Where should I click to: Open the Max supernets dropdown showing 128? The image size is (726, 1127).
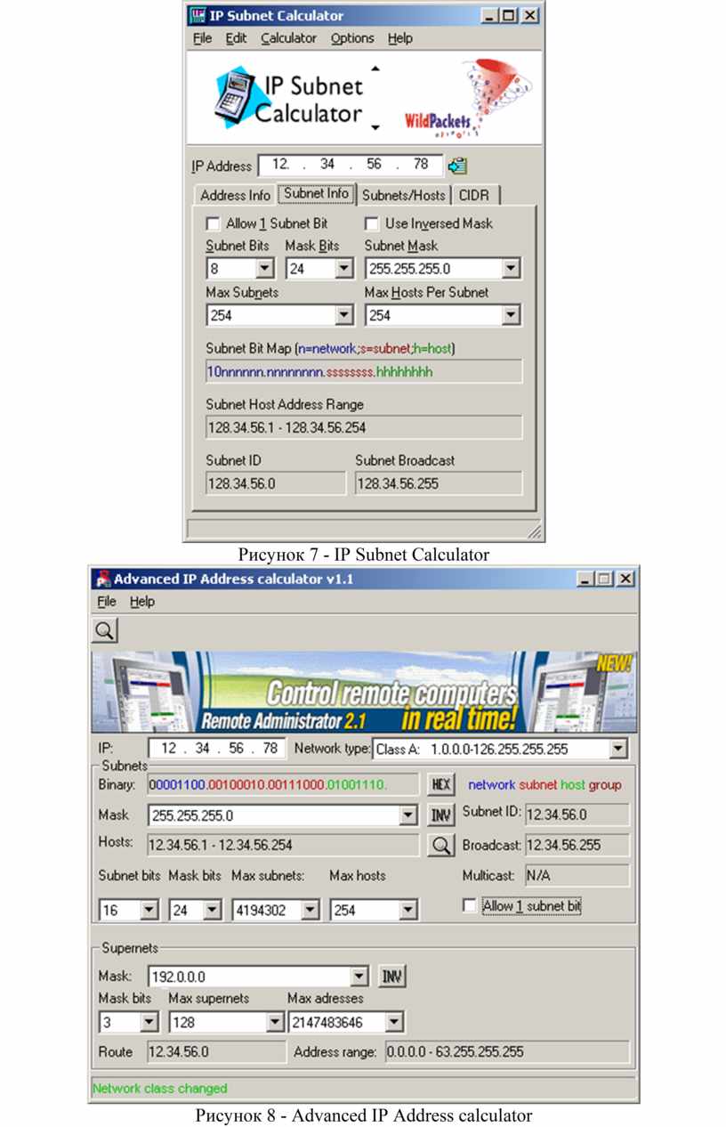tap(276, 1021)
